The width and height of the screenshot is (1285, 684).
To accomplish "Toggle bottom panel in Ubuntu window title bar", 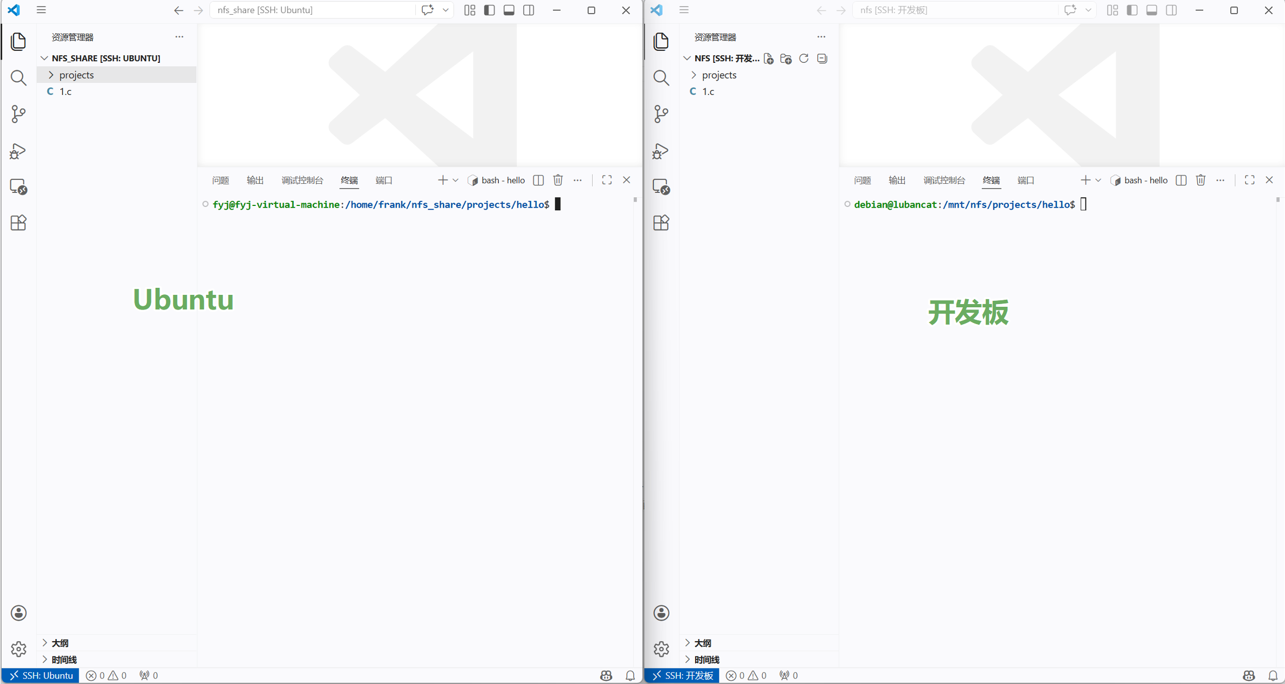I will [509, 10].
